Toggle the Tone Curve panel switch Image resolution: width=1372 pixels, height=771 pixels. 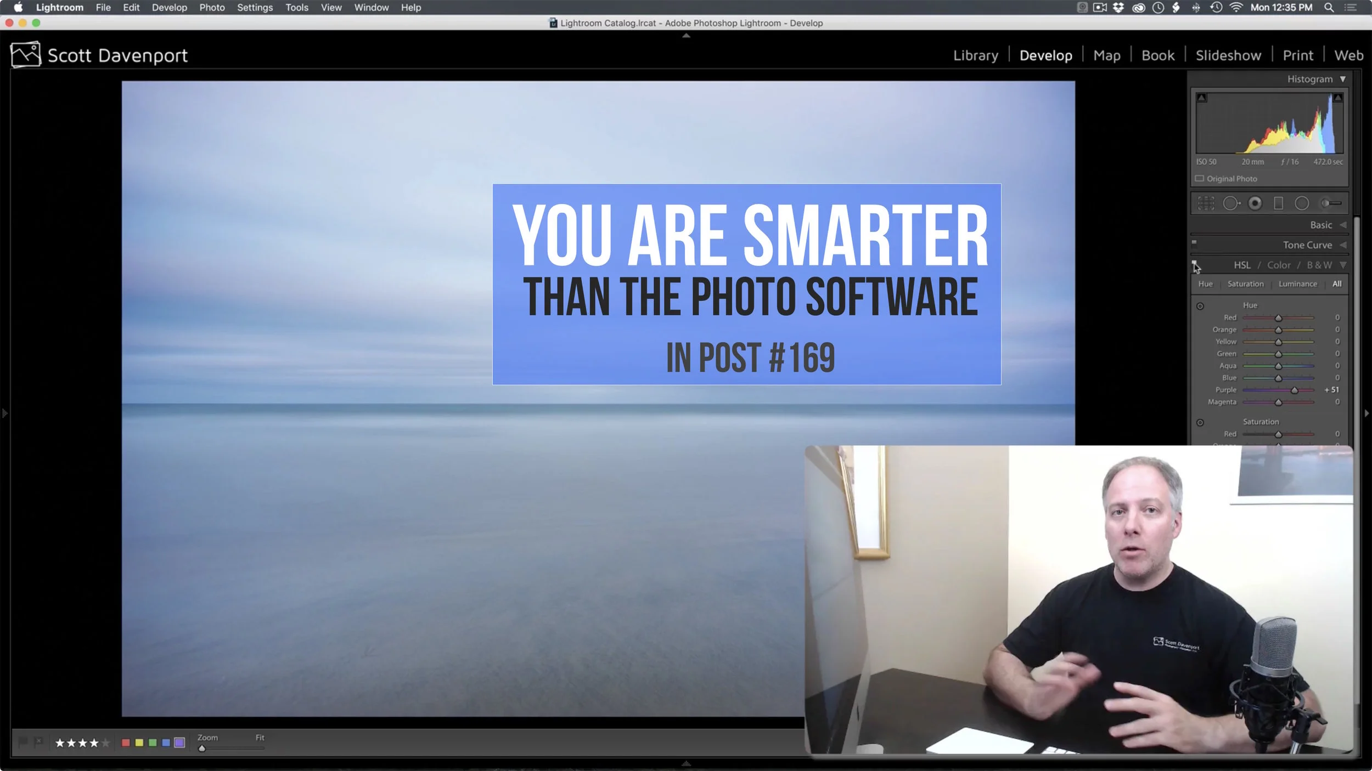coord(1194,243)
